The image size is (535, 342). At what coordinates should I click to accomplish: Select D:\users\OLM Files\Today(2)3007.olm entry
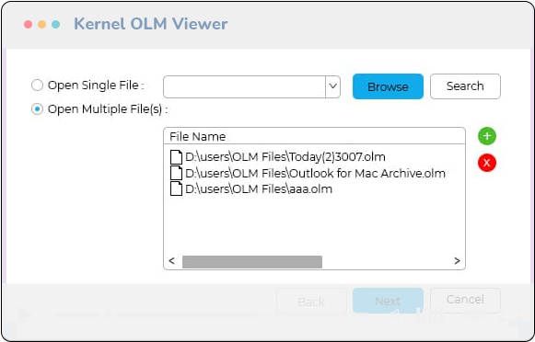coord(285,157)
